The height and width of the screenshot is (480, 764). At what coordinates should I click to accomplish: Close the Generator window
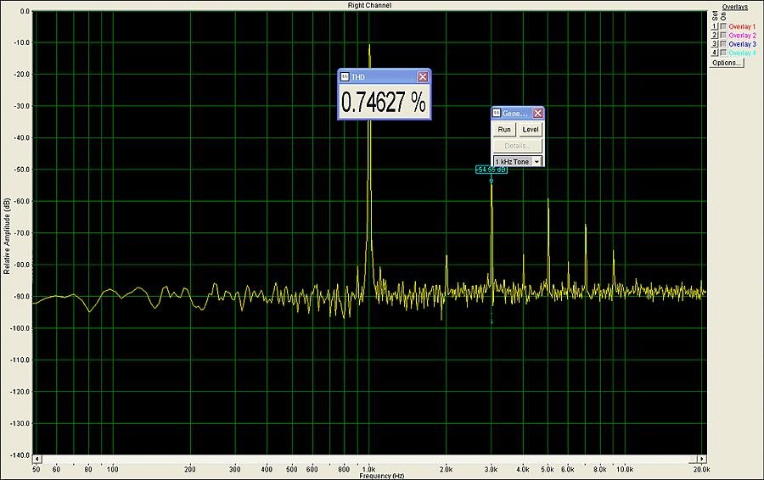(x=537, y=113)
